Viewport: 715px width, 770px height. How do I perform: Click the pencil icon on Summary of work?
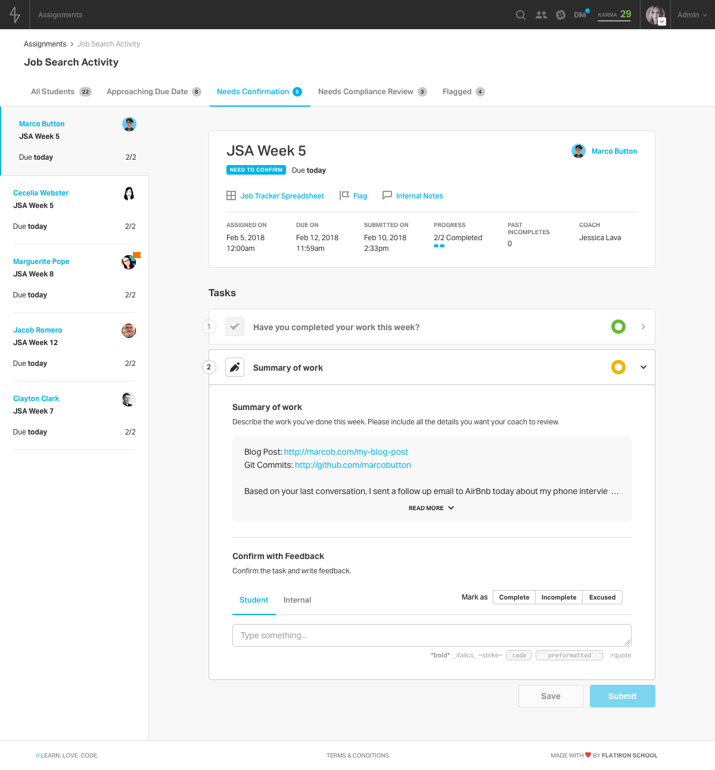[235, 367]
